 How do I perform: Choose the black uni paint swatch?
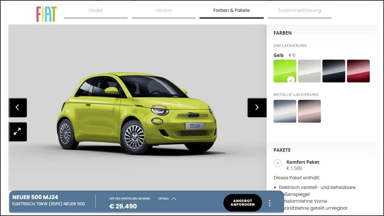[x=334, y=71]
